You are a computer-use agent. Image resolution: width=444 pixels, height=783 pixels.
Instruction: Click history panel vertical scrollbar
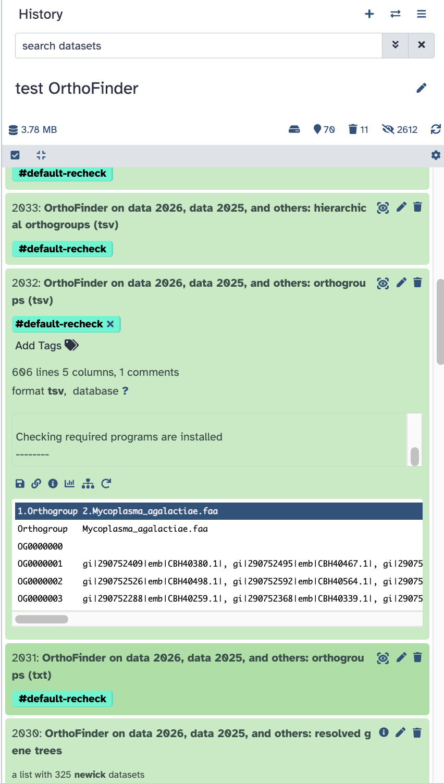point(440,322)
